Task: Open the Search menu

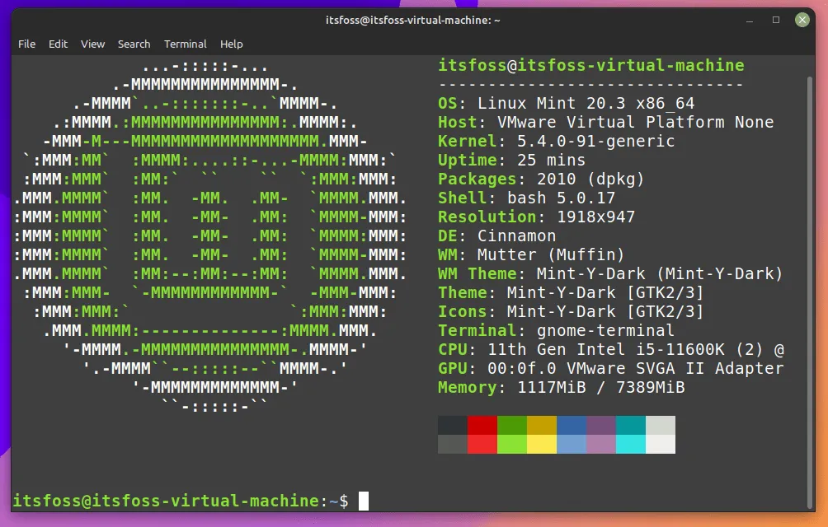Action: pos(134,44)
